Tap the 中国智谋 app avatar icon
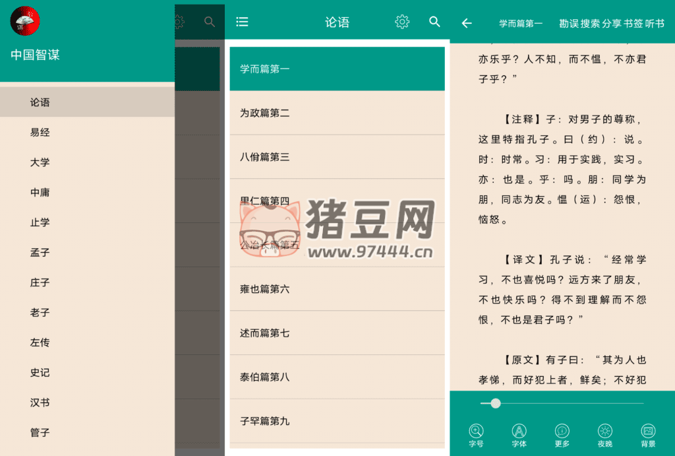Image resolution: width=675 pixels, height=456 pixels. tap(25, 20)
